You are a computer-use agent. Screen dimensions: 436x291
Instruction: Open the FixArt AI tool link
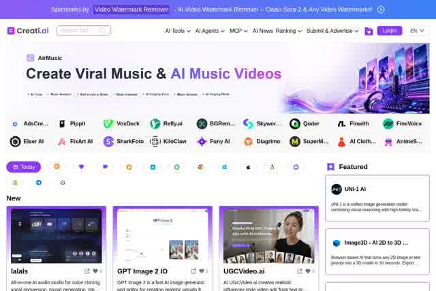click(75, 141)
